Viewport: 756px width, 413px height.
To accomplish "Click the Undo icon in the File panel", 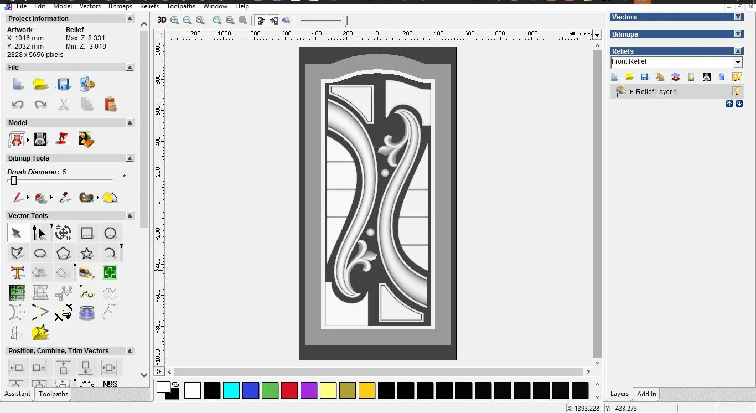I will [x=18, y=104].
